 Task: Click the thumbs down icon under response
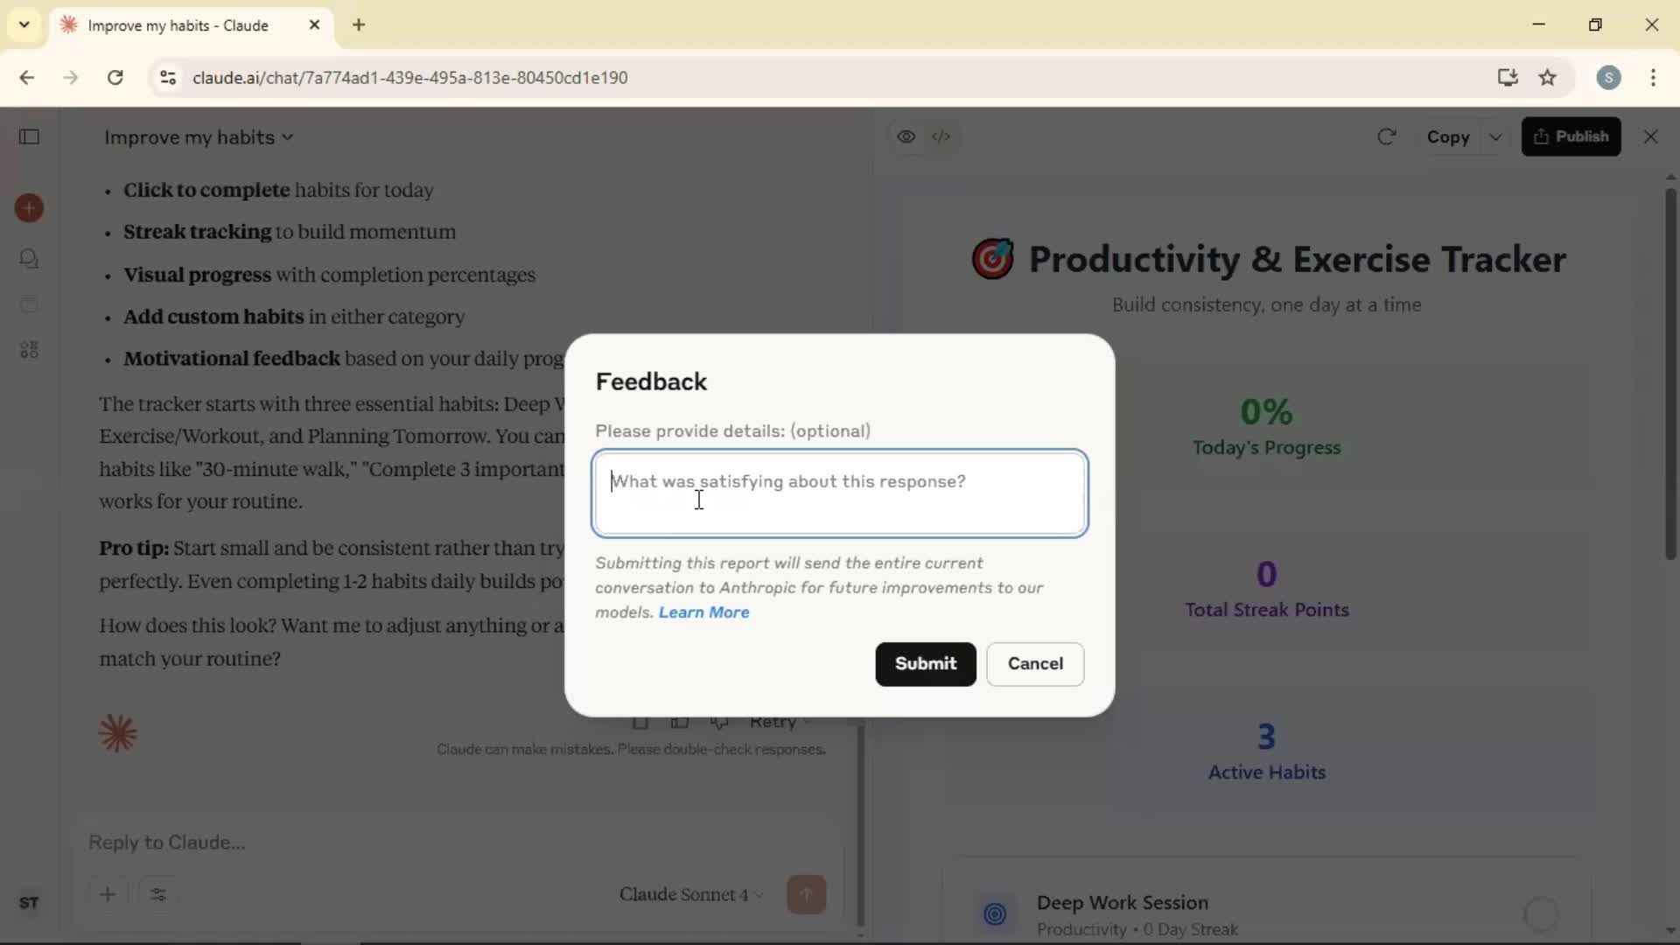719,723
